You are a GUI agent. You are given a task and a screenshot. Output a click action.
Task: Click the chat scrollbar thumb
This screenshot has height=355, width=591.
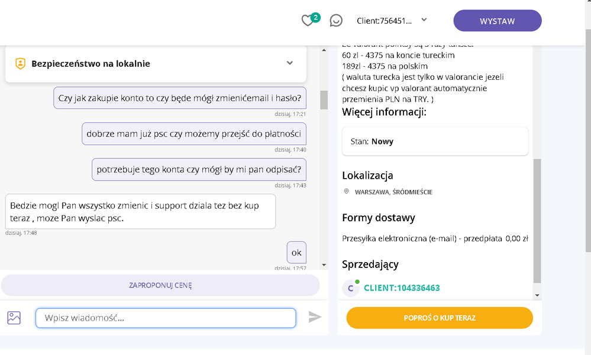[324, 100]
